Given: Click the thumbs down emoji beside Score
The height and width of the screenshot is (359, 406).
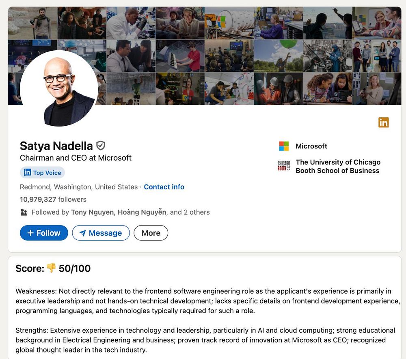Looking at the screenshot, I should click(x=51, y=268).
